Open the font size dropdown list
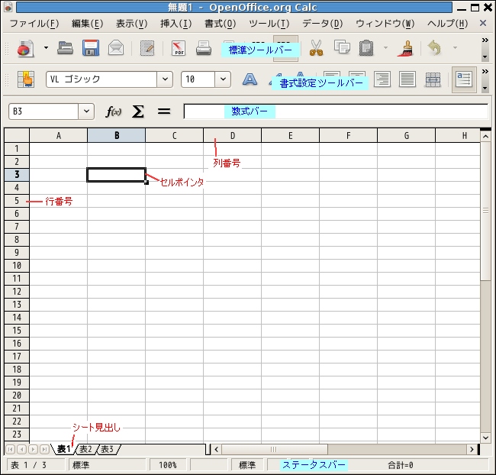This screenshot has width=496, height=475. pyautogui.click(x=223, y=79)
